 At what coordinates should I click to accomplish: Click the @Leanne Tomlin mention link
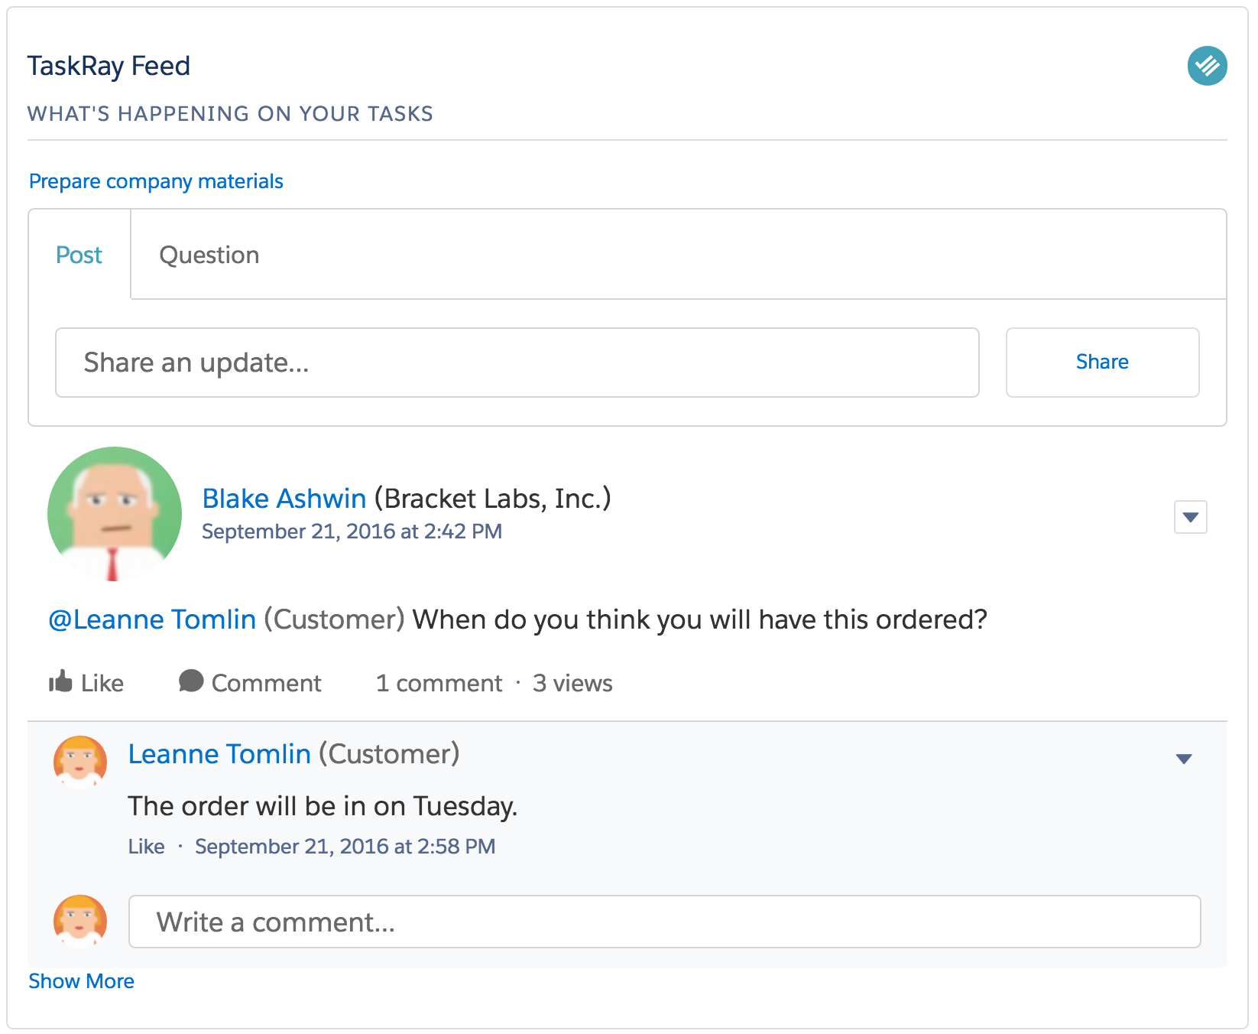tap(152, 619)
